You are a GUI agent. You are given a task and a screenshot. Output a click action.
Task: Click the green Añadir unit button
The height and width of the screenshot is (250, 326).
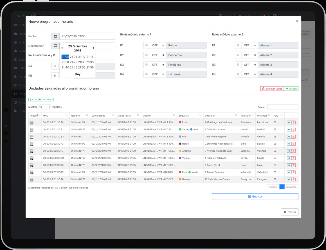tap(291, 89)
